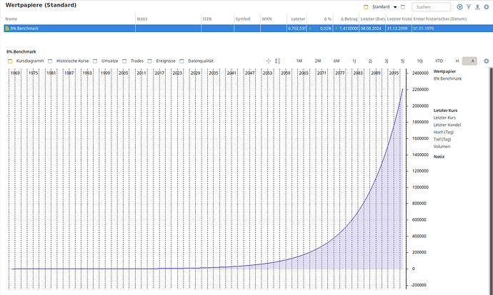Click the icon right of the crosshair

point(279,61)
